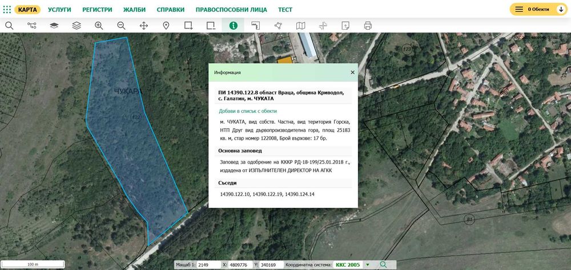Click Добави в списък с обекти link
571x270 pixels.
click(248, 111)
